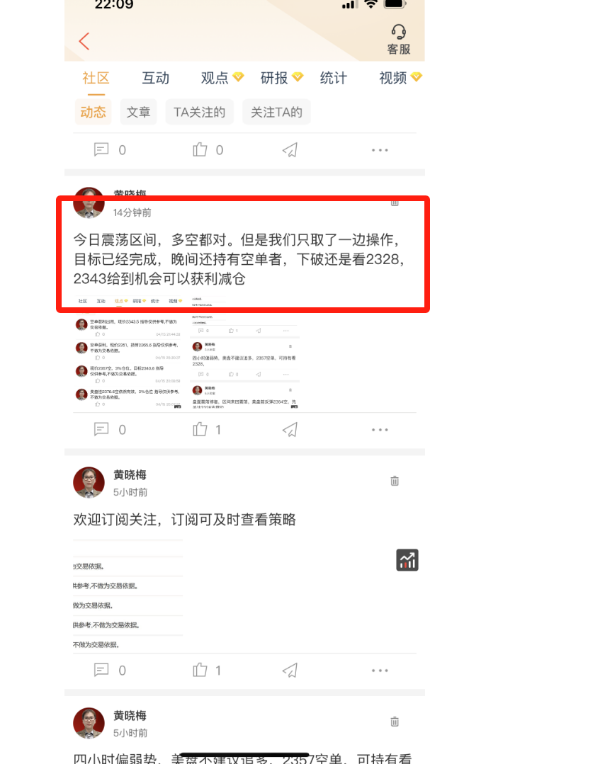Open more options on 14分钟前 post
The width and height of the screenshot is (605, 769).
point(380,430)
